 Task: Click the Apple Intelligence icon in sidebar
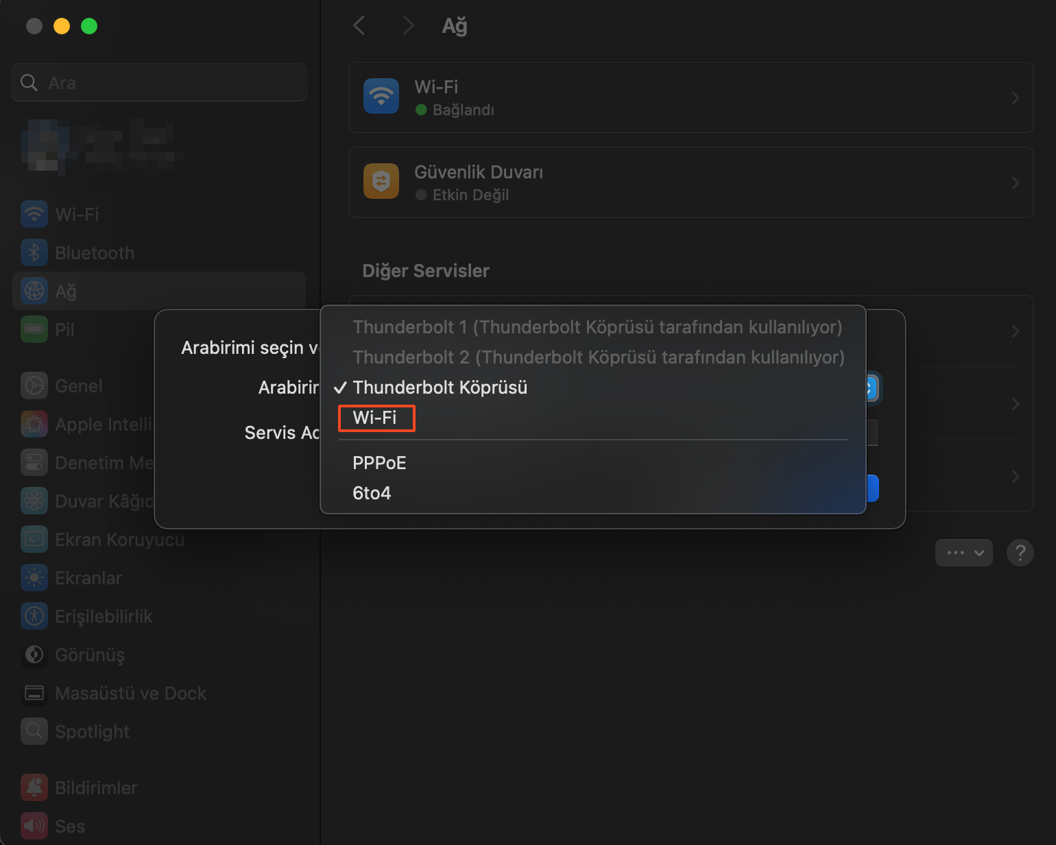pos(34,424)
